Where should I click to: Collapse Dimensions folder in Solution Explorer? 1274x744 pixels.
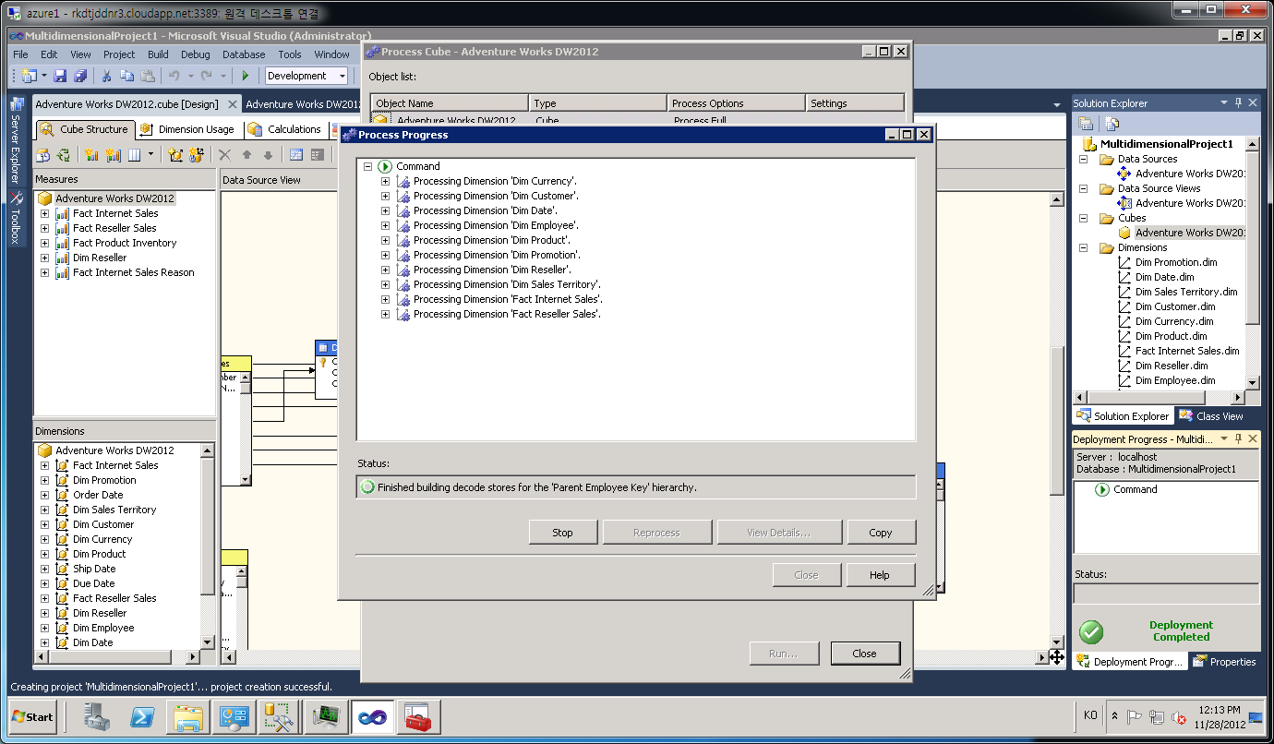pyautogui.click(x=1085, y=247)
